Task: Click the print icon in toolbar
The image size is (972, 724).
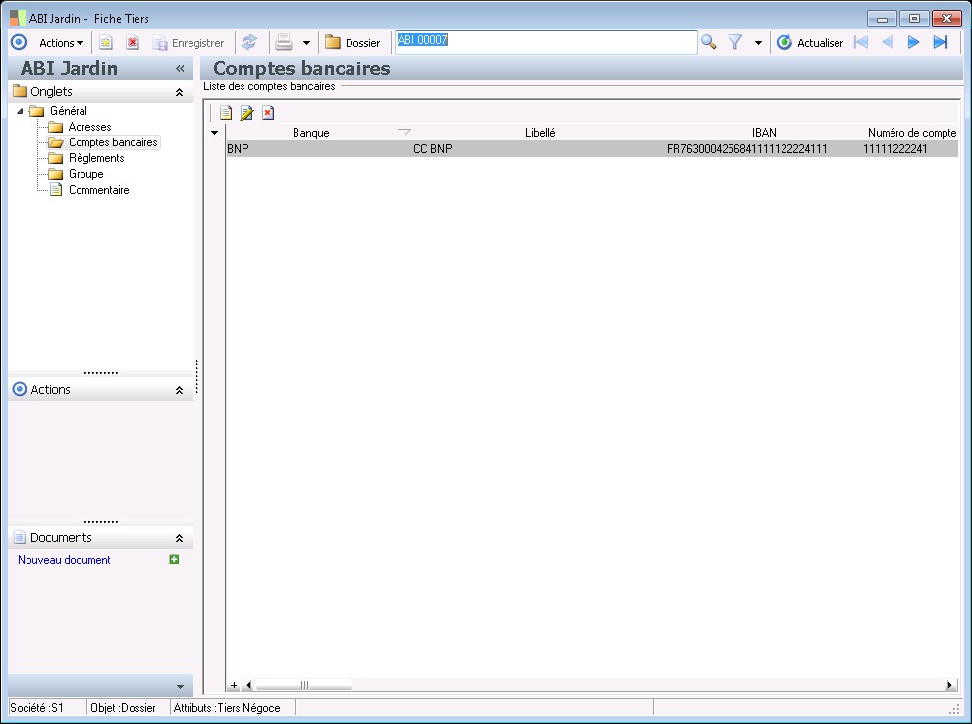Action: coord(284,42)
